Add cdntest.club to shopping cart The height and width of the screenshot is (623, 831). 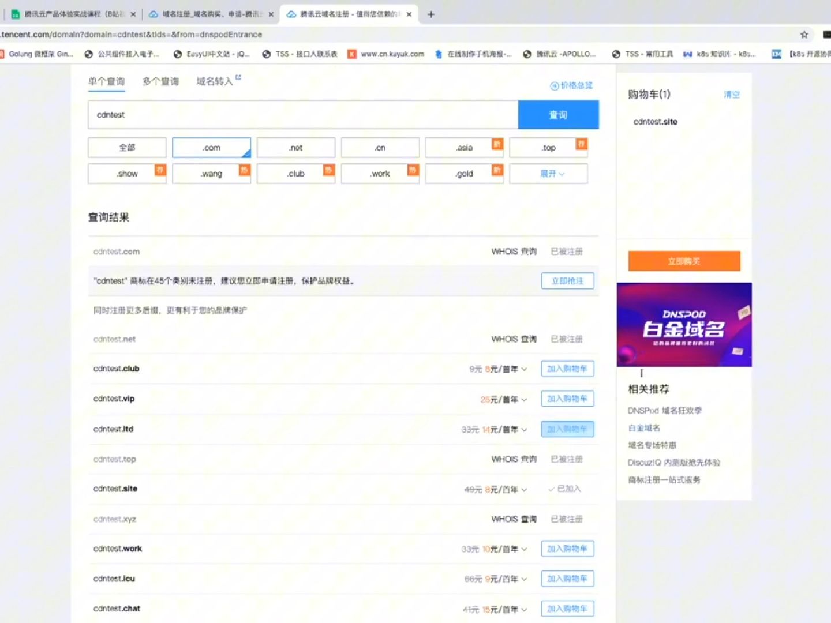coord(567,369)
